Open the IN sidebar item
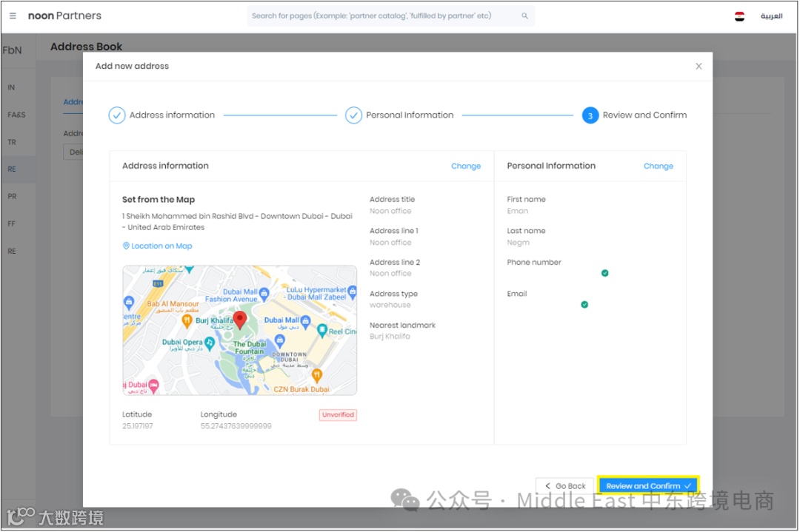The image size is (800, 532). click(11, 87)
